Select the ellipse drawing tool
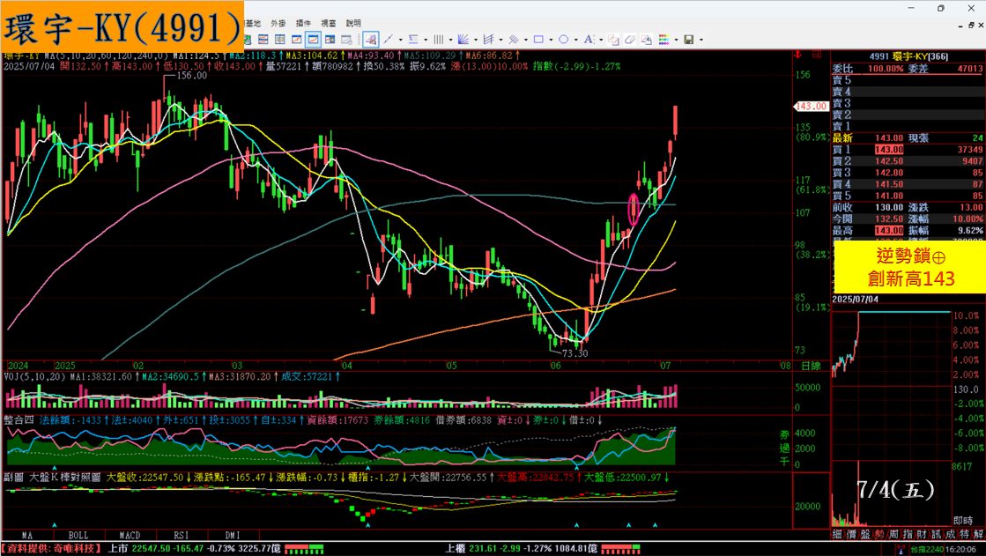 [x=563, y=40]
